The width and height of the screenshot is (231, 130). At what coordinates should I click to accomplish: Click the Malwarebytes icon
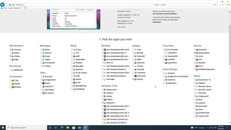[197, 53]
